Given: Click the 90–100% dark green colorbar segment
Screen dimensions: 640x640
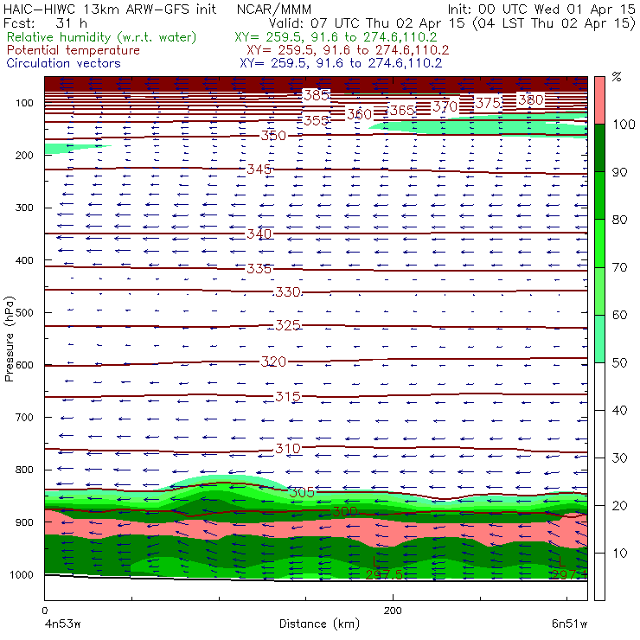Looking at the screenshot, I should [599, 148].
